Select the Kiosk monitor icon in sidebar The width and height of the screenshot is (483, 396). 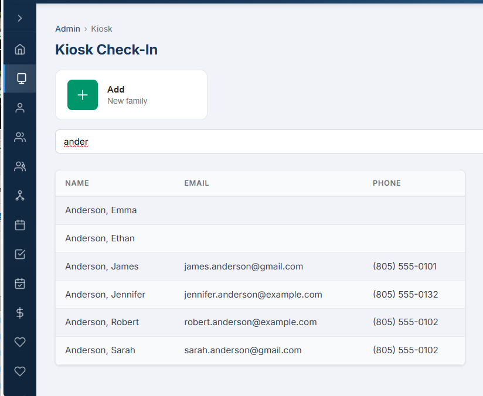point(20,78)
